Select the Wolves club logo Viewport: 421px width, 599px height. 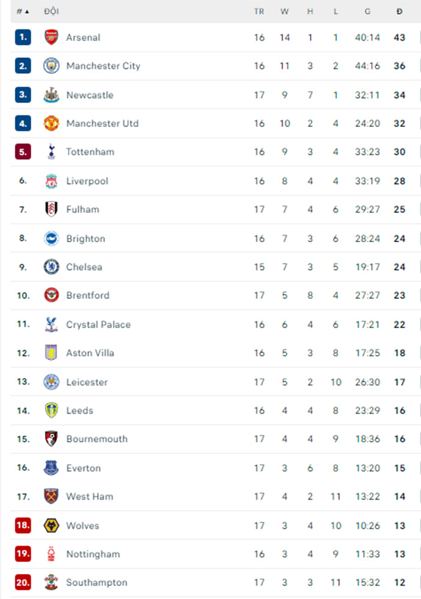pos(51,525)
